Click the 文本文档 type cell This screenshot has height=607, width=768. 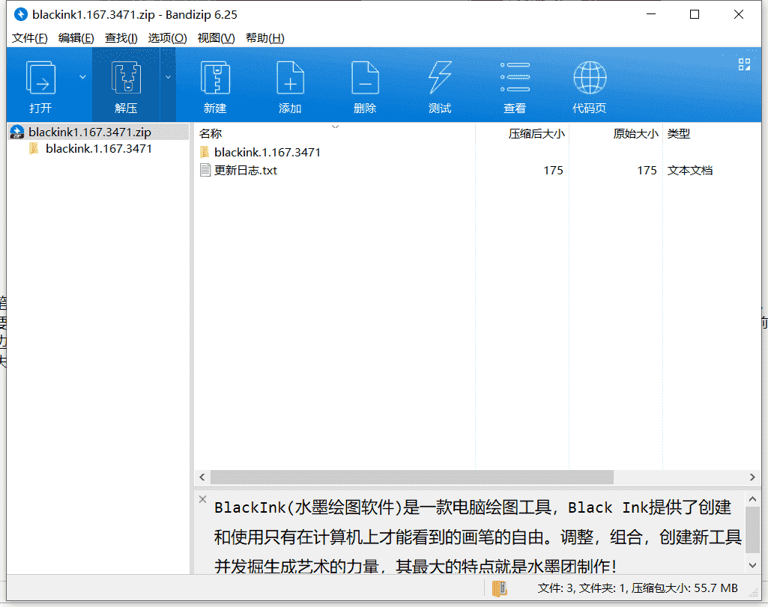pyautogui.click(x=689, y=170)
